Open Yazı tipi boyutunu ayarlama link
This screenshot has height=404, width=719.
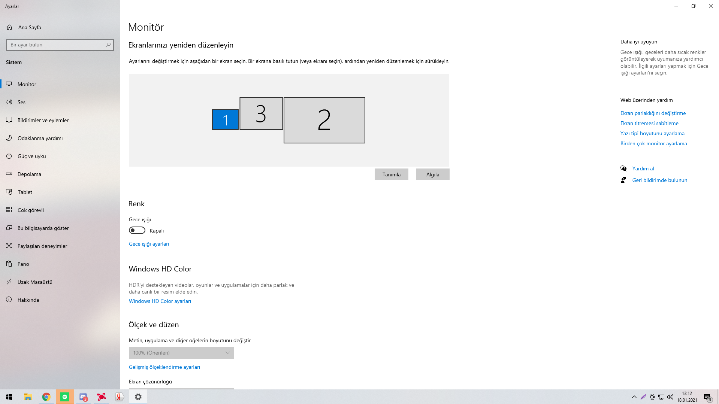pos(652,133)
